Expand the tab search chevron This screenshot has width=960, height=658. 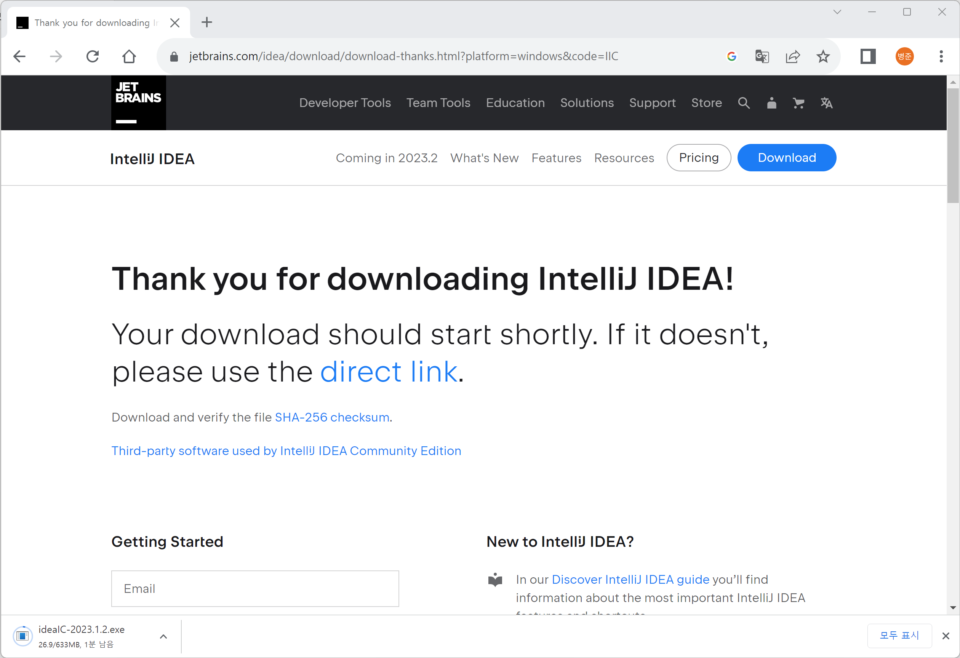(837, 12)
